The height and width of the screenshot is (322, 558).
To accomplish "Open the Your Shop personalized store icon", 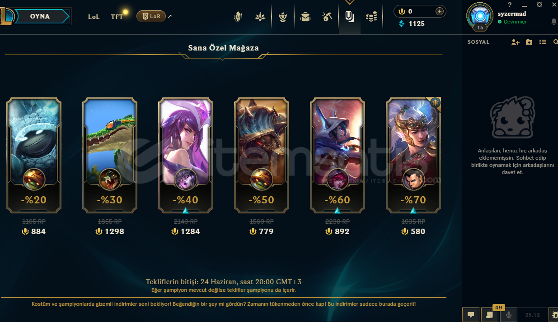I will [349, 17].
